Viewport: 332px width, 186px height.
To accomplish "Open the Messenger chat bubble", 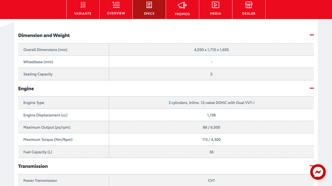I will (318, 172).
